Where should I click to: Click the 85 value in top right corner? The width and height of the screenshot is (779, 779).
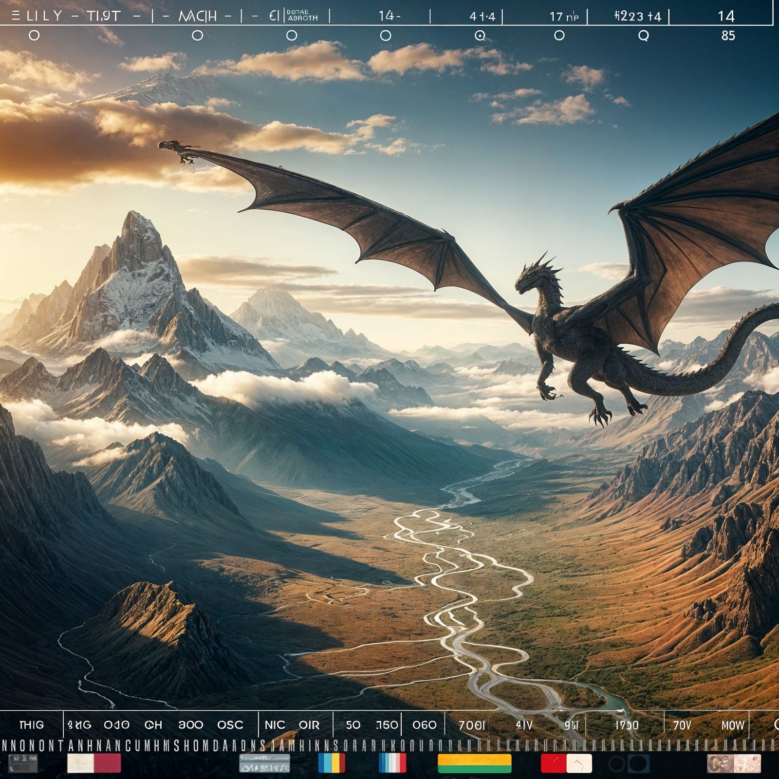click(x=728, y=35)
